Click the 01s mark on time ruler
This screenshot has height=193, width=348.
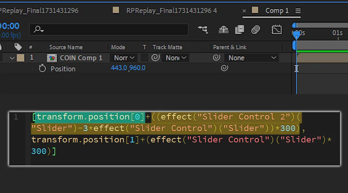337,33
